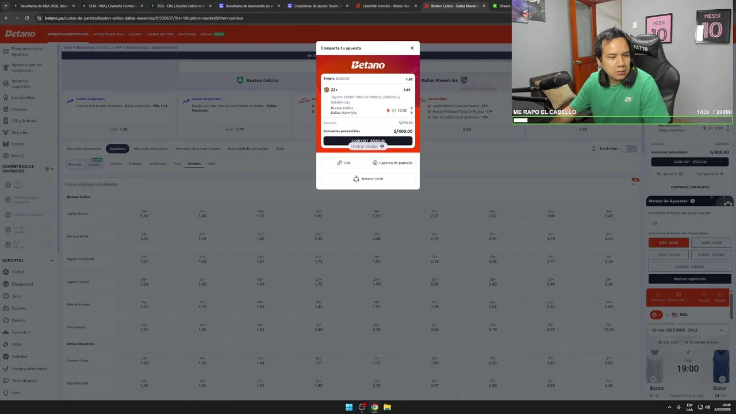
Task: Click Tenis de mesa icon
Action: click(6, 381)
